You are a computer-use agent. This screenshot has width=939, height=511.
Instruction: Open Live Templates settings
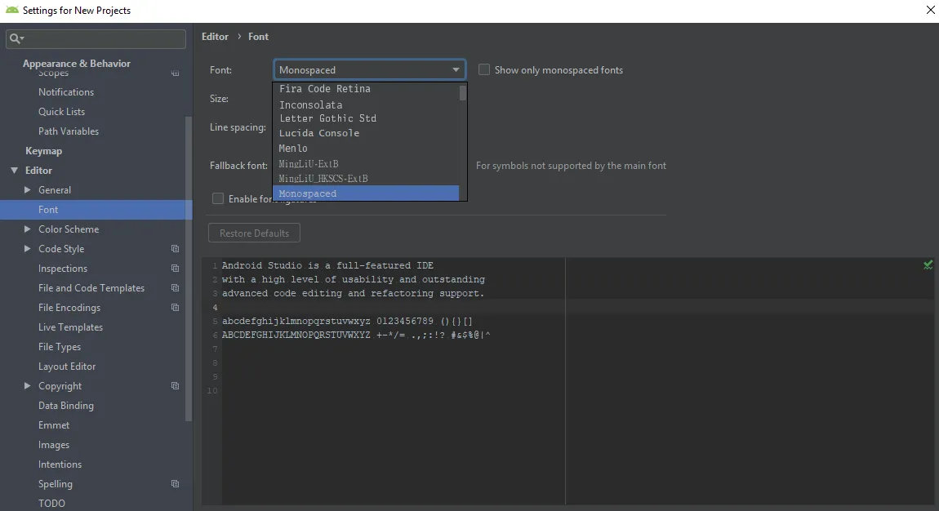coord(71,327)
